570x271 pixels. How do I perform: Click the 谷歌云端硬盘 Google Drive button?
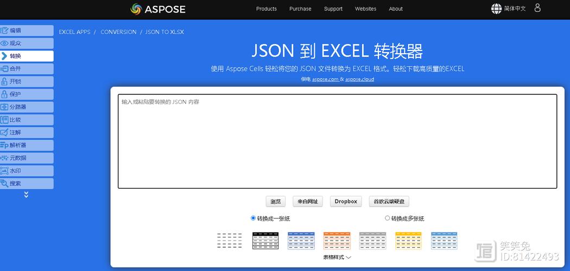tap(389, 201)
